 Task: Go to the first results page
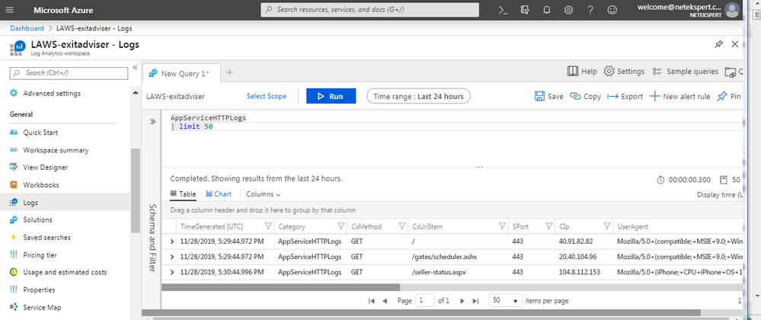372,301
